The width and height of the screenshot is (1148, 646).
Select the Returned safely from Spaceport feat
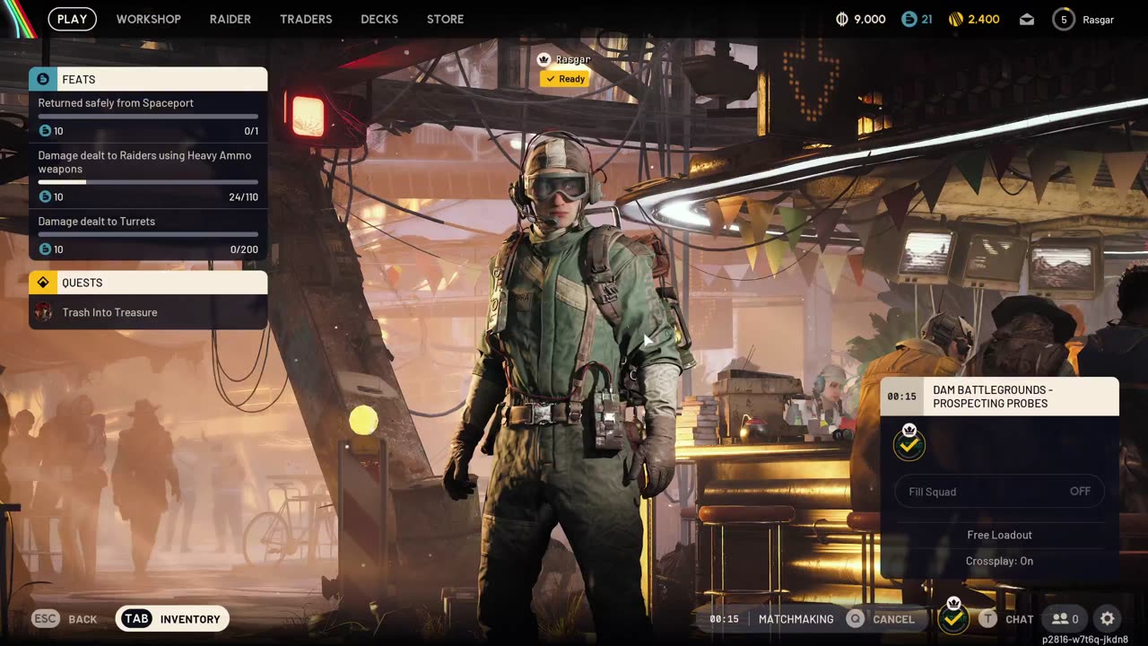[x=148, y=117]
